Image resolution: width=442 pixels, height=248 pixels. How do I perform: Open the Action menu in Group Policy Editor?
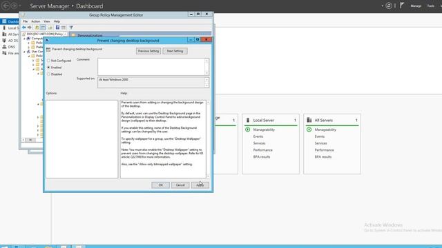tap(35, 21)
